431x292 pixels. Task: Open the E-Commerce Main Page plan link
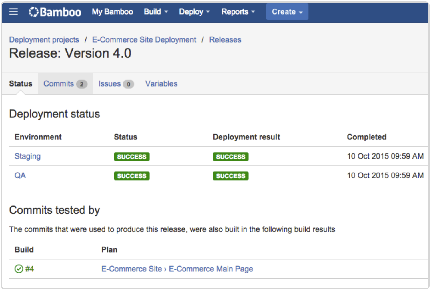(211, 269)
